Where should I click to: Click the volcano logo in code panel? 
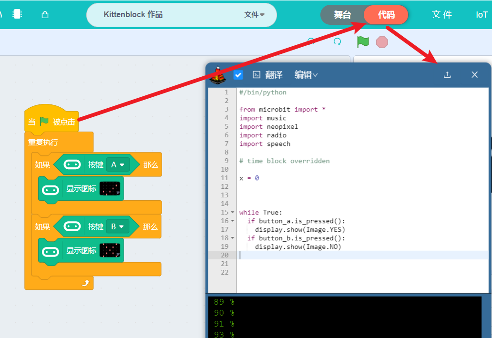218,75
